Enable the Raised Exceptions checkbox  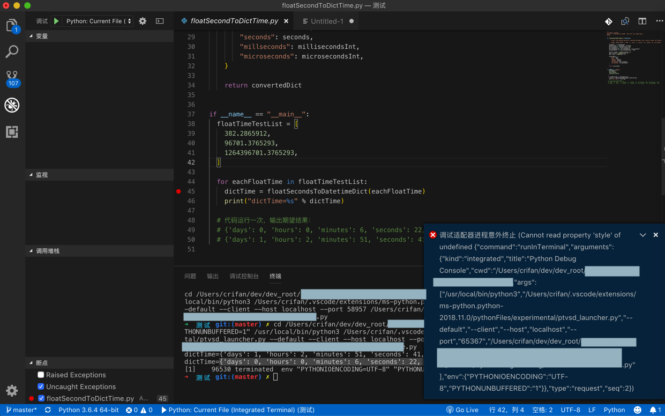tap(41, 375)
